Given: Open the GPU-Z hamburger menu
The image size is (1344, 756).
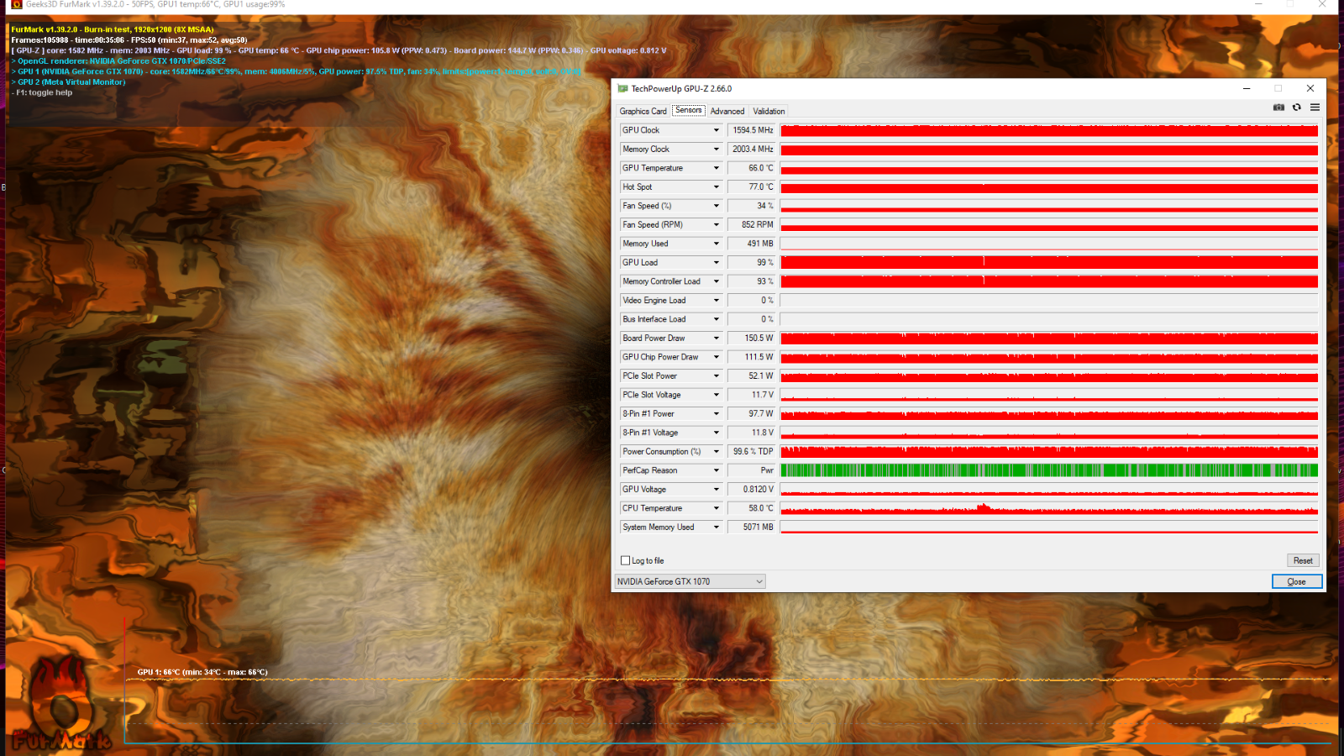Looking at the screenshot, I should tap(1315, 108).
